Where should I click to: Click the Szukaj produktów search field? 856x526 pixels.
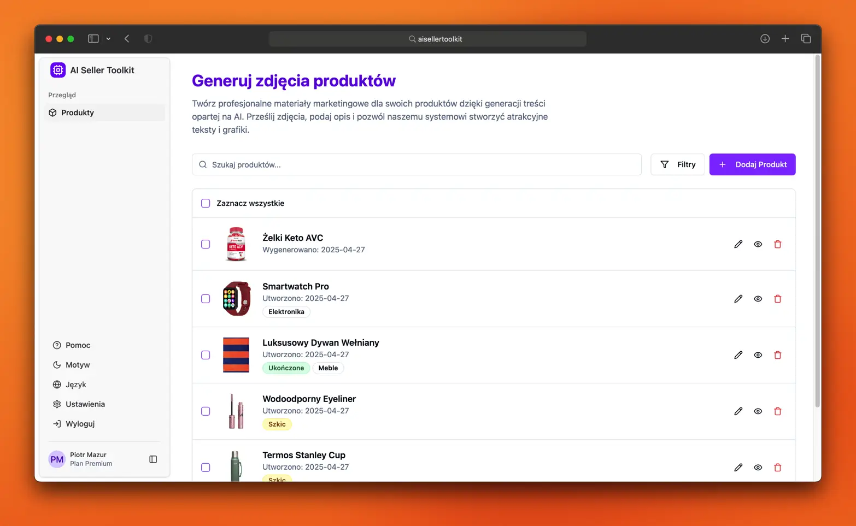(x=417, y=164)
